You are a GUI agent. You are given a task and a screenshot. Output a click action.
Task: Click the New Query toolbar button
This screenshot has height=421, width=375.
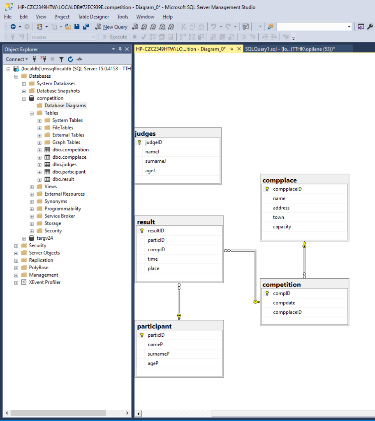point(111,27)
